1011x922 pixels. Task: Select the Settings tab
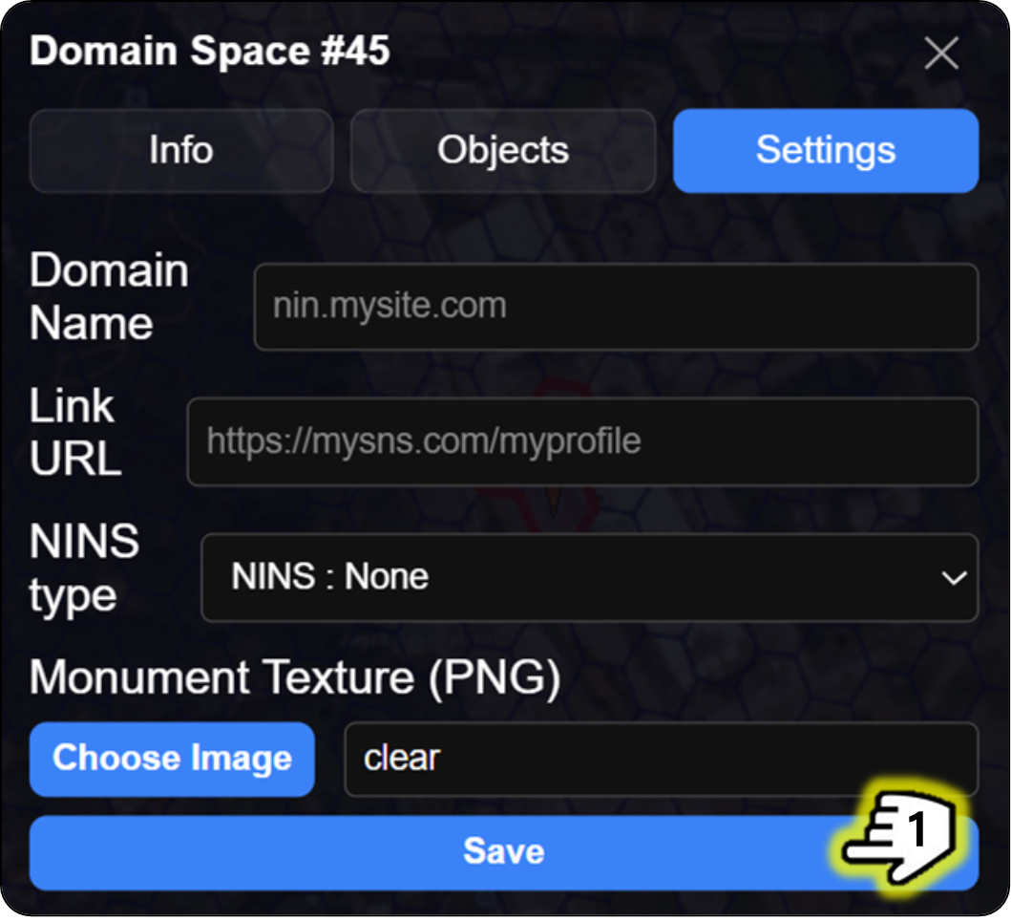pos(826,151)
